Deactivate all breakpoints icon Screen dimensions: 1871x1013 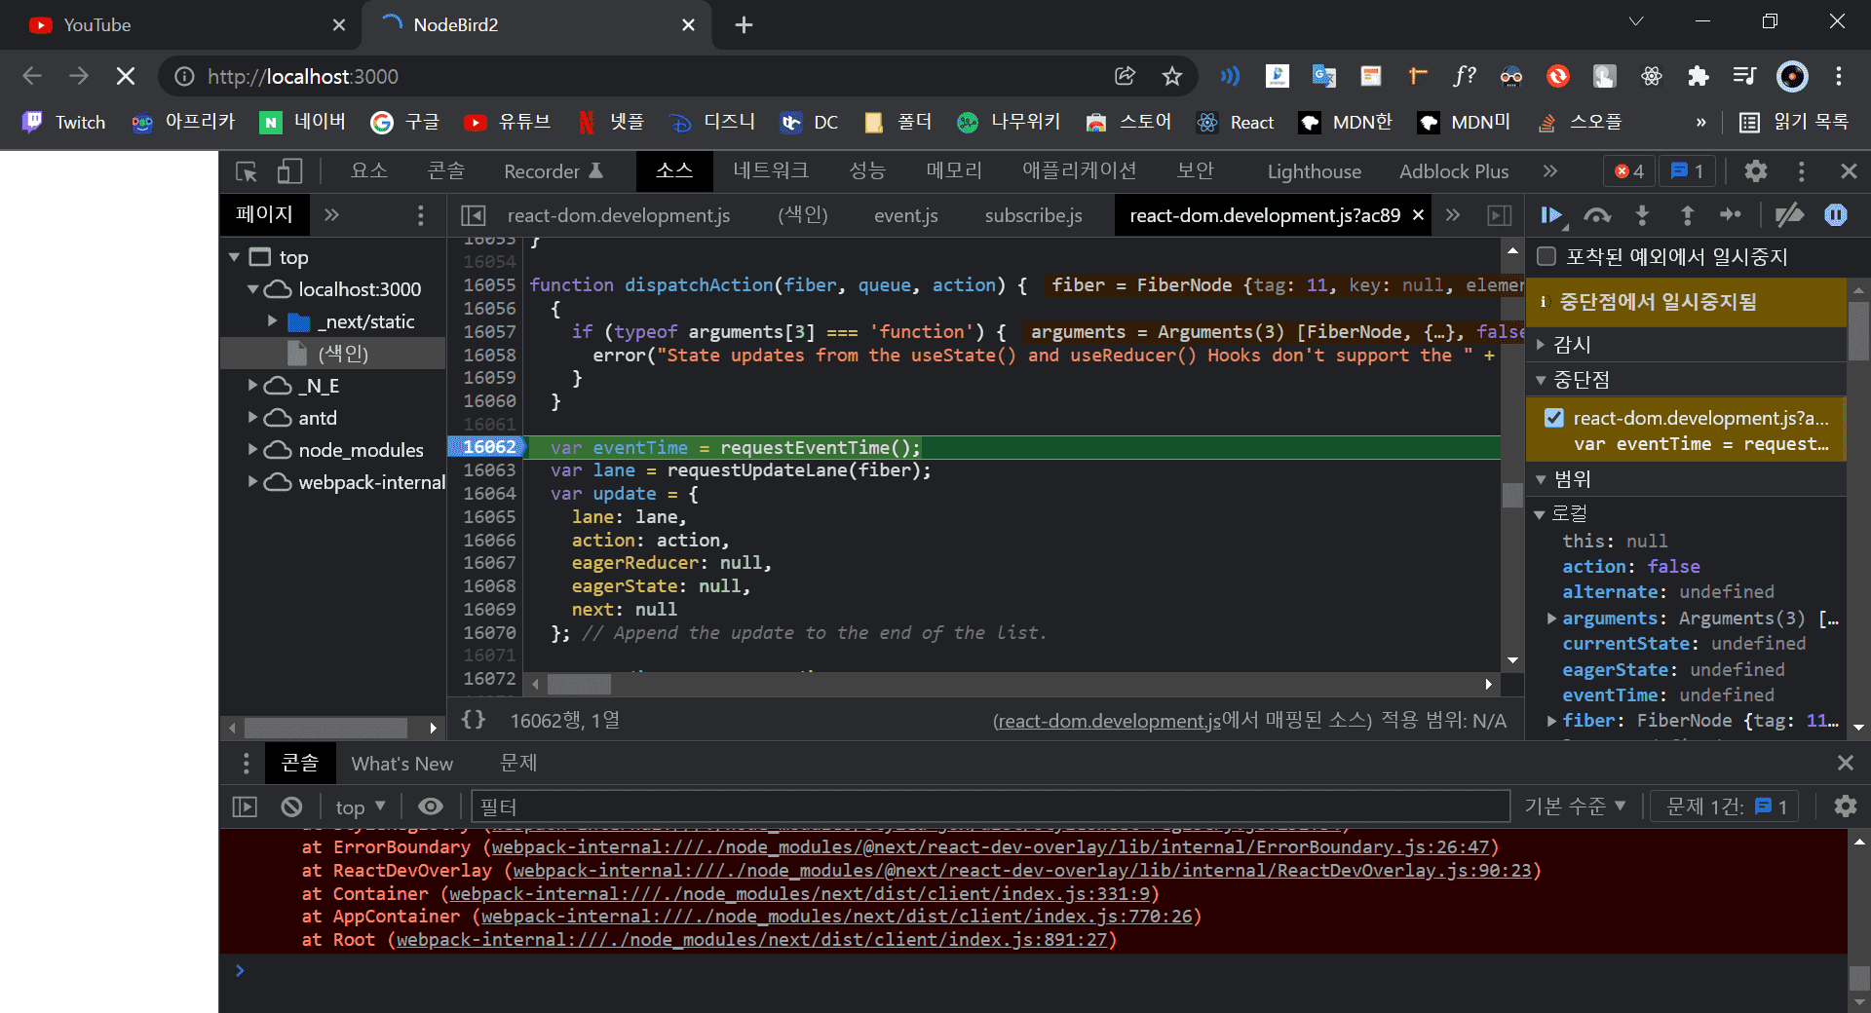(1788, 215)
